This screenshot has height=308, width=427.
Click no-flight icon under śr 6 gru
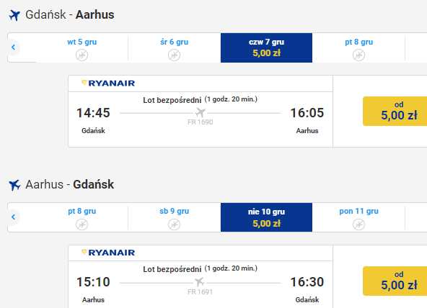click(174, 55)
